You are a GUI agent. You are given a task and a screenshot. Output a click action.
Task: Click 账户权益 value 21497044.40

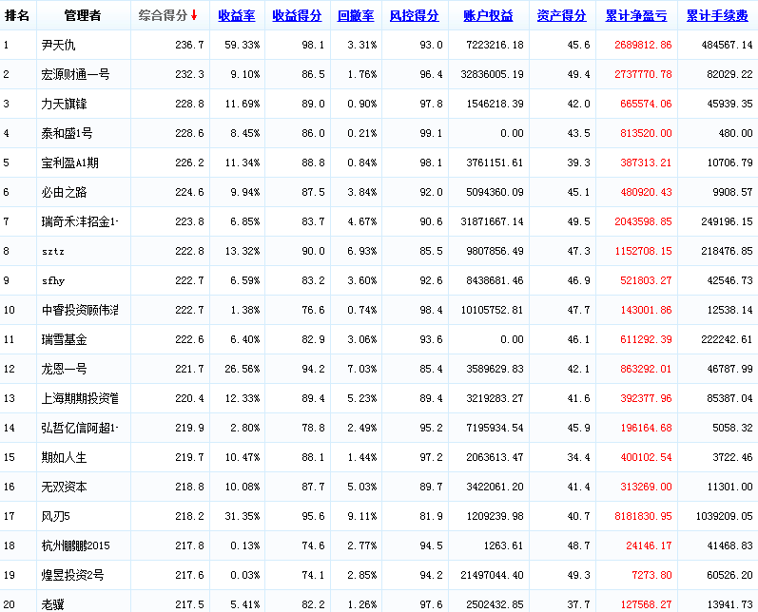[492, 575]
